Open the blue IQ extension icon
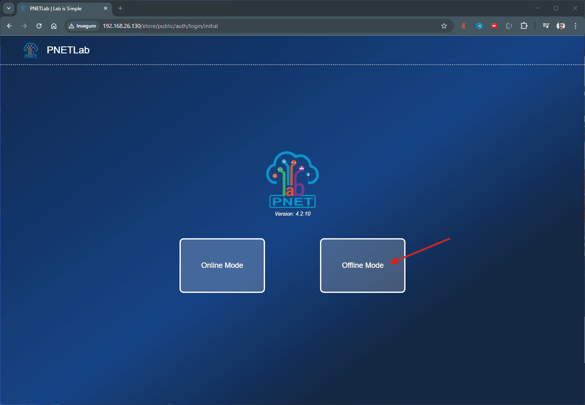This screenshot has height=405, width=585. coord(479,25)
